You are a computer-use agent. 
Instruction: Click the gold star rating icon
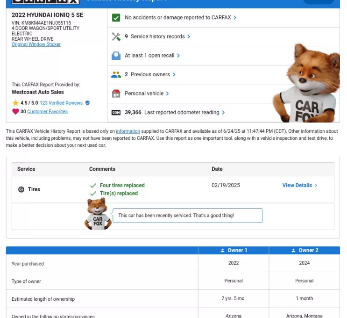[16, 103]
